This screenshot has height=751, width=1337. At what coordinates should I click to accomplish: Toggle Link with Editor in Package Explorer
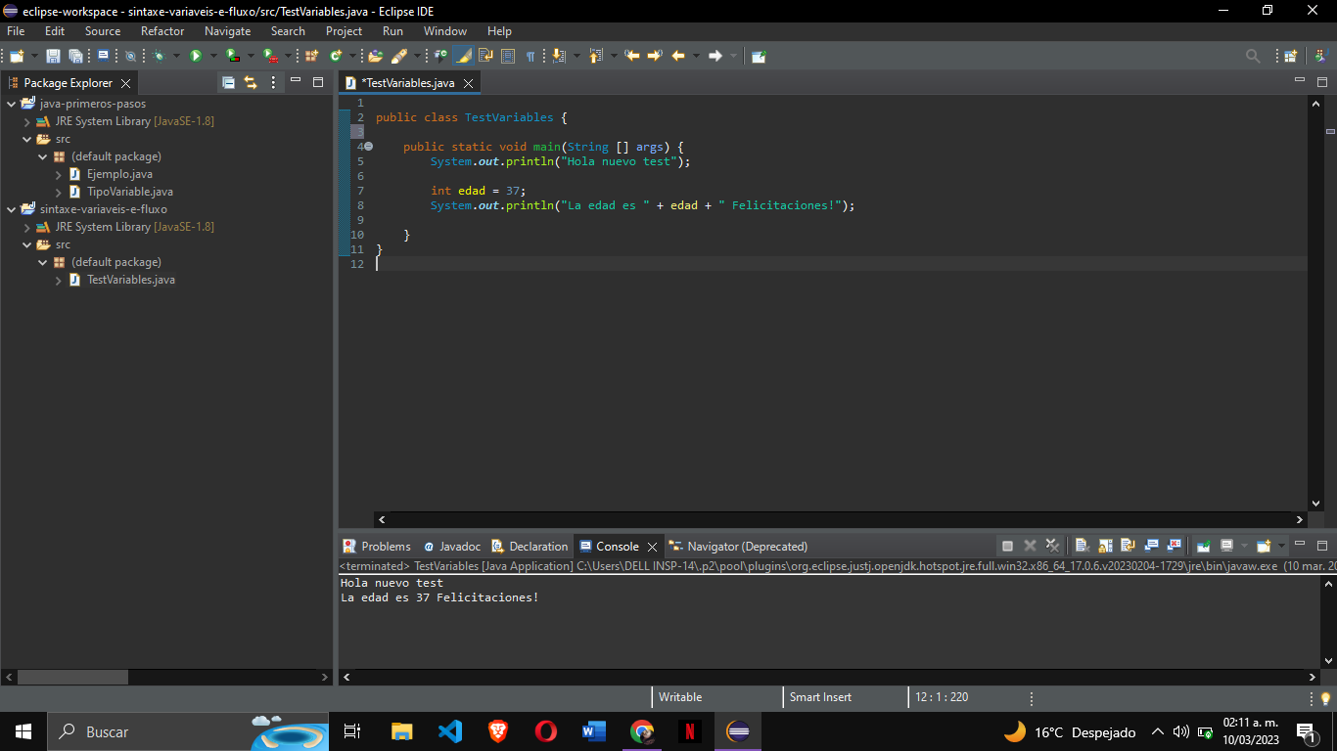point(251,82)
